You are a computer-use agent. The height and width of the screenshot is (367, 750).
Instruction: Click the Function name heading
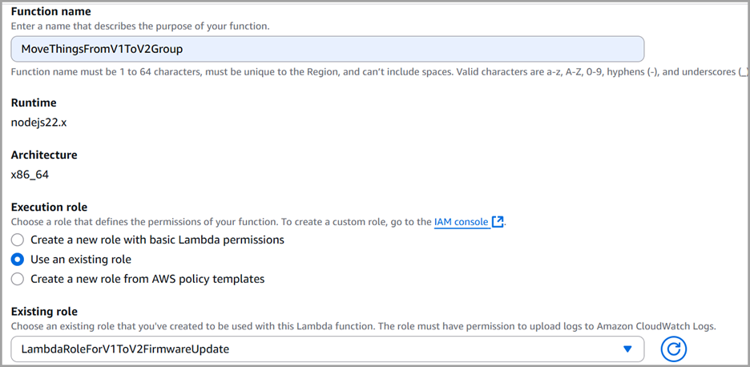(50, 11)
